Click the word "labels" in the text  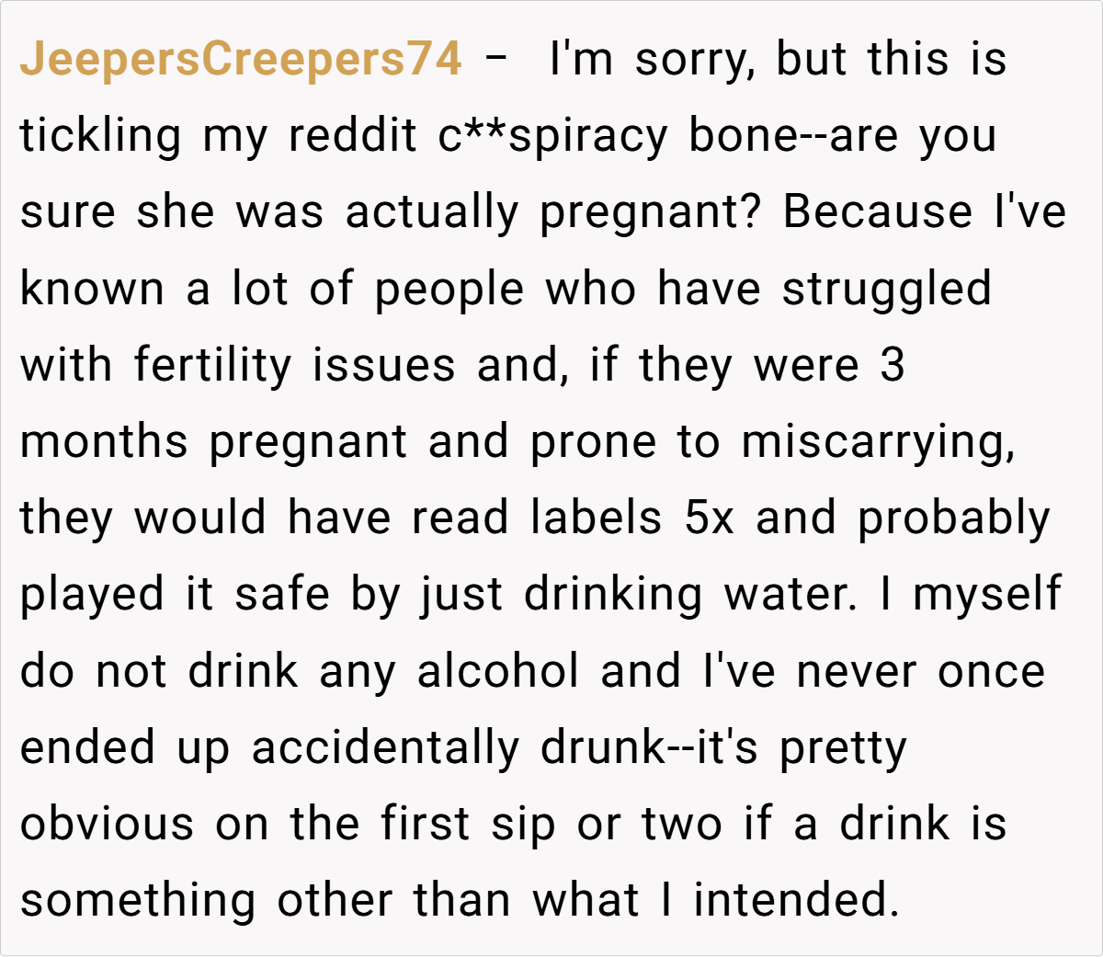click(x=596, y=518)
